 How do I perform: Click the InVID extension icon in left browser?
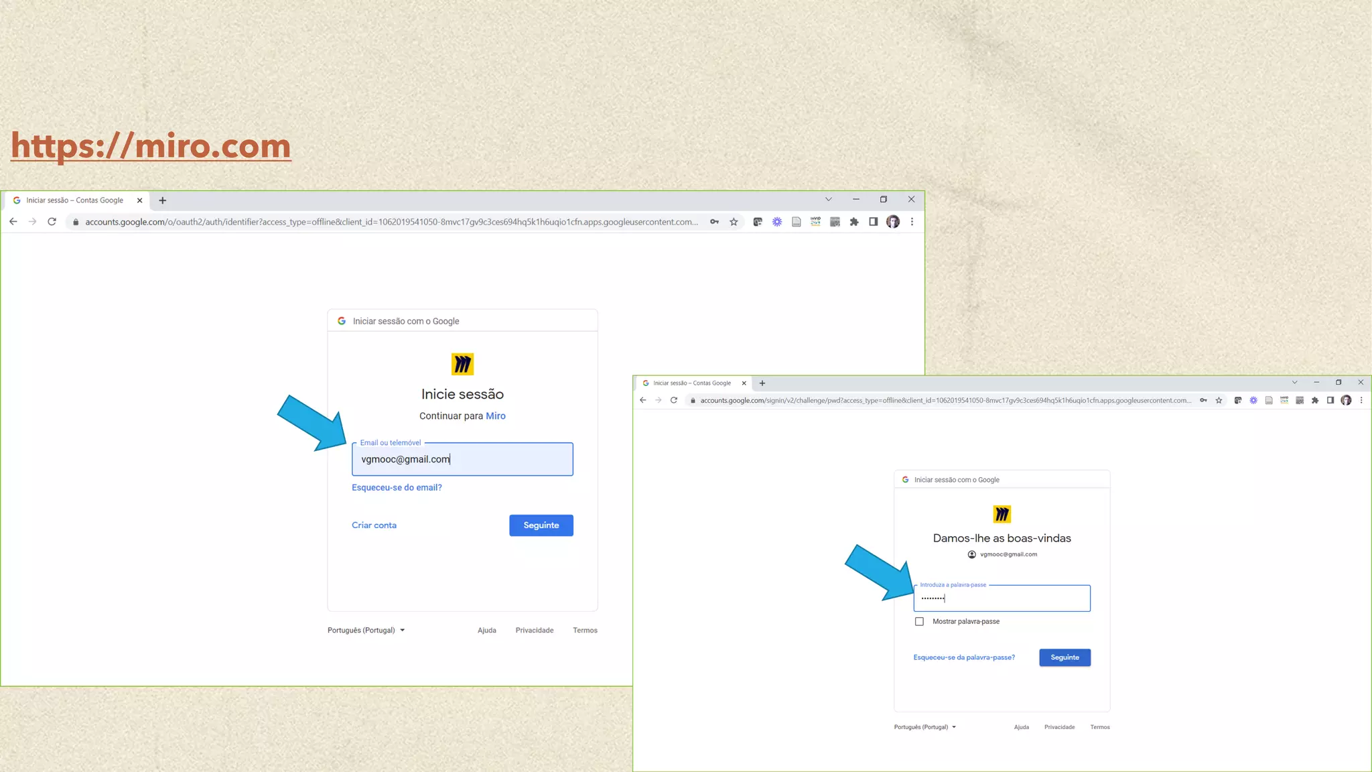pos(815,222)
